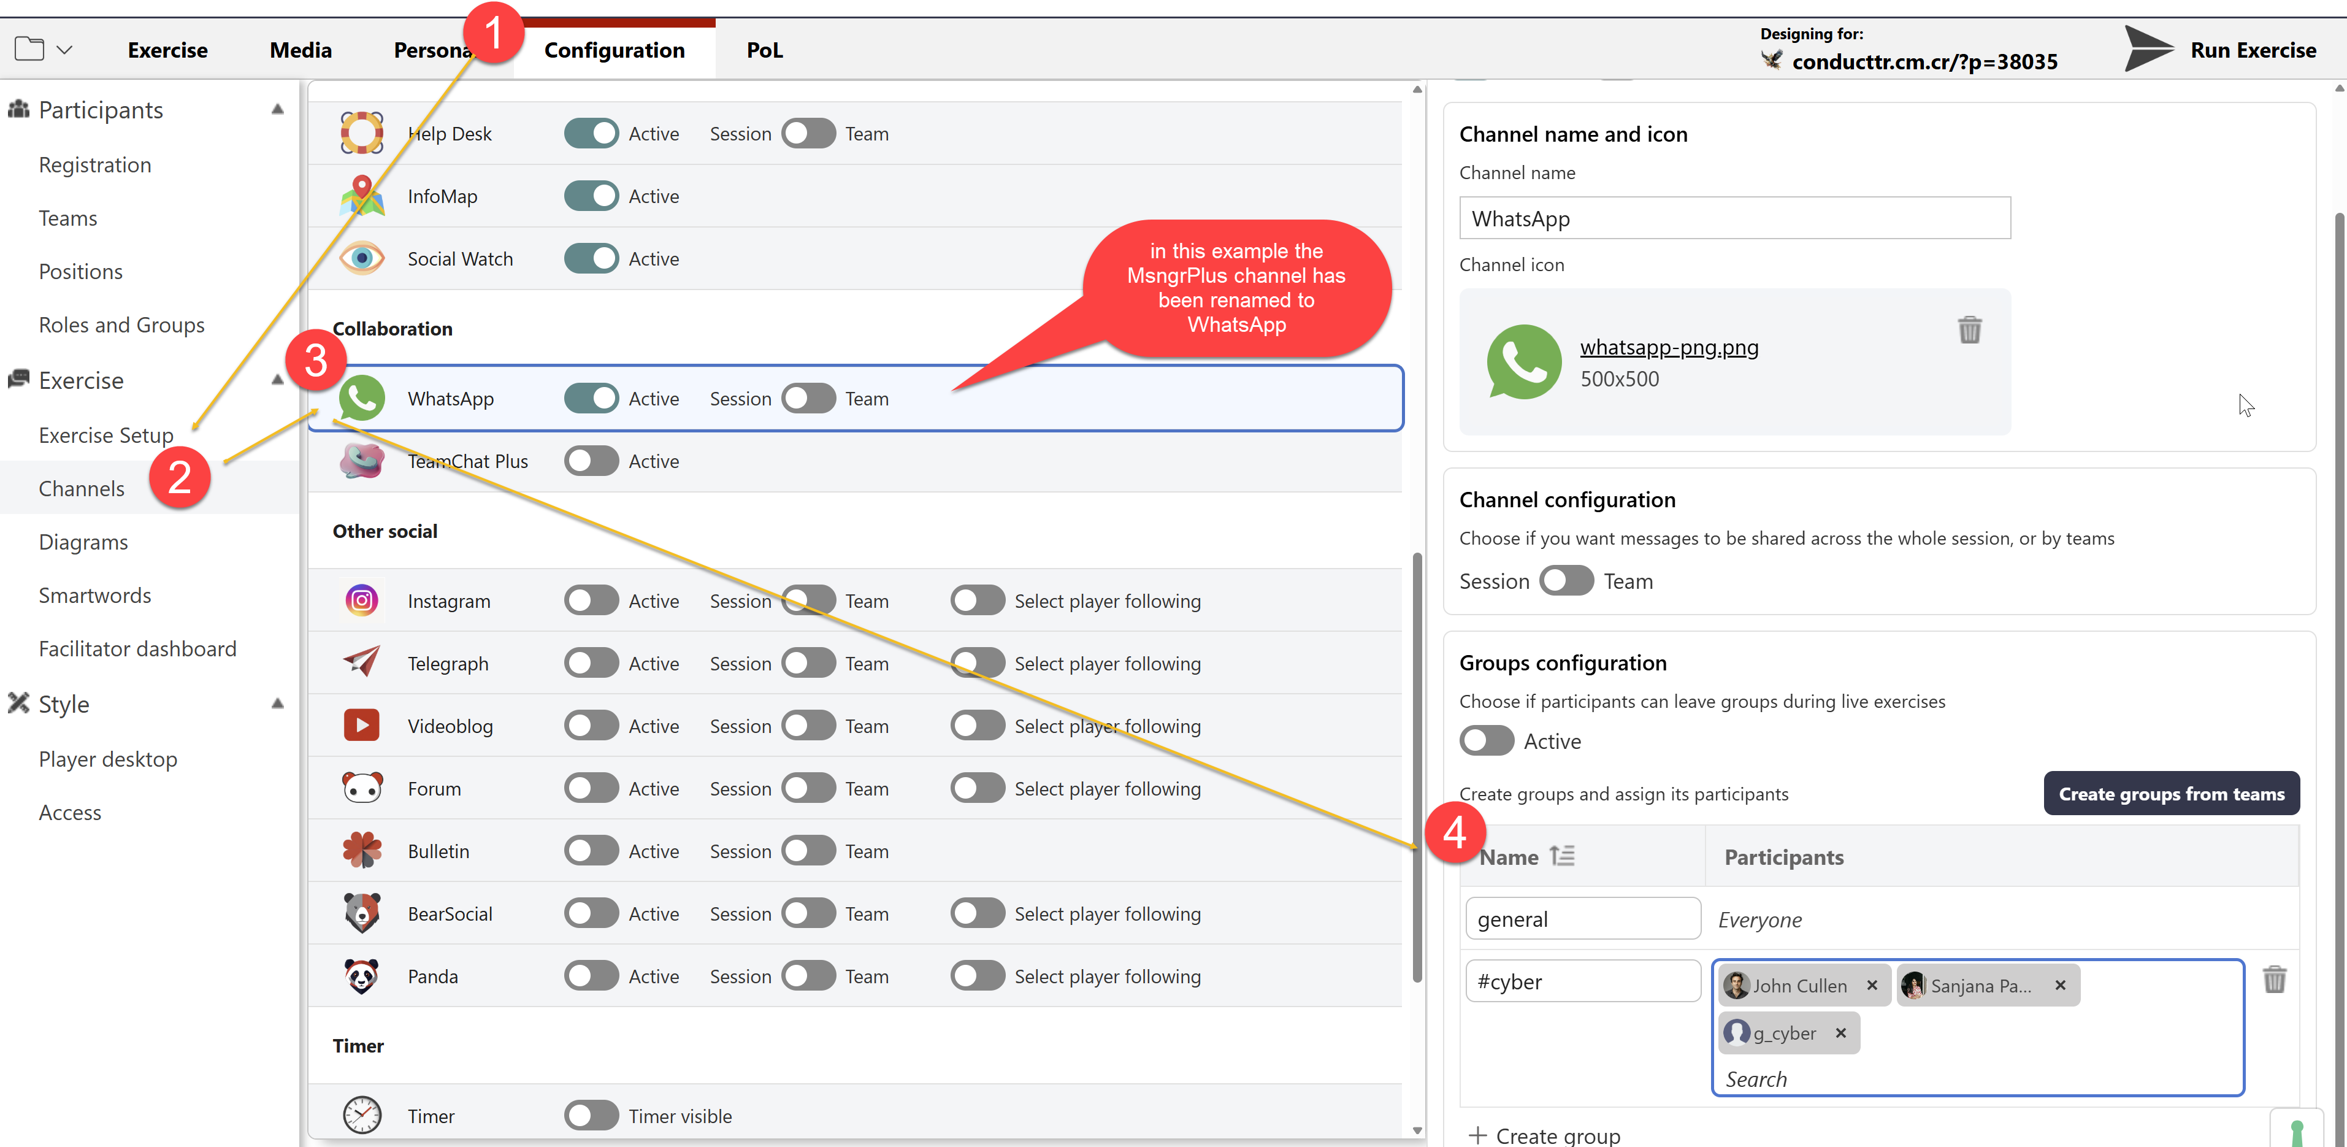This screenshot has height=1147, width=2347.
Task: Collapse the Participants sidebar section
Action: pyautogui.click(x=278, y=109)
